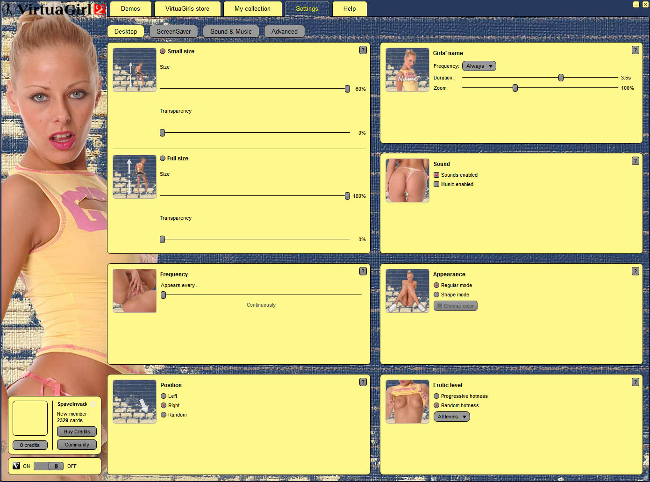650x482 pixels.
Task: Click the Position panel help icon
Action: click(x=363, y=382)
